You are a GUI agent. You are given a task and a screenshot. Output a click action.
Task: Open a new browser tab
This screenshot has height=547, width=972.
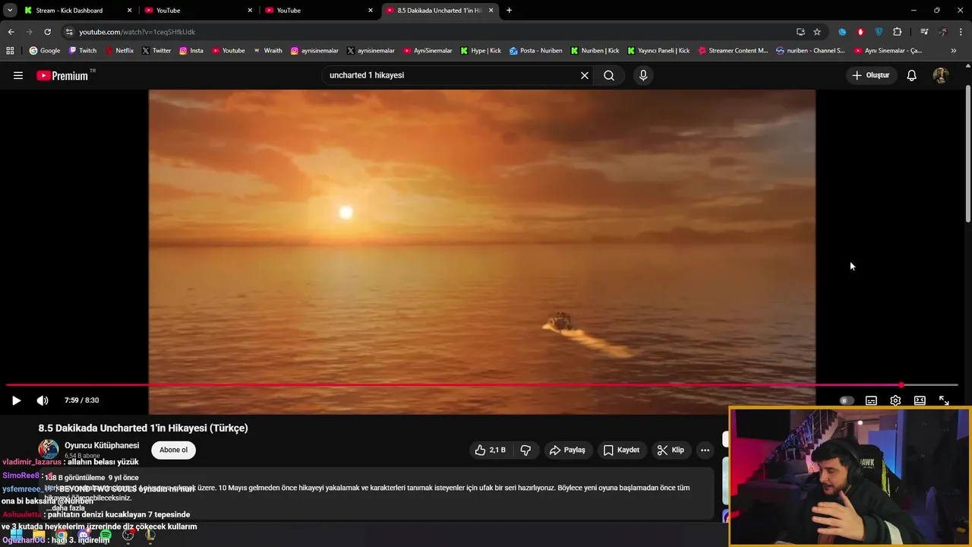click(x=509, y=11)
